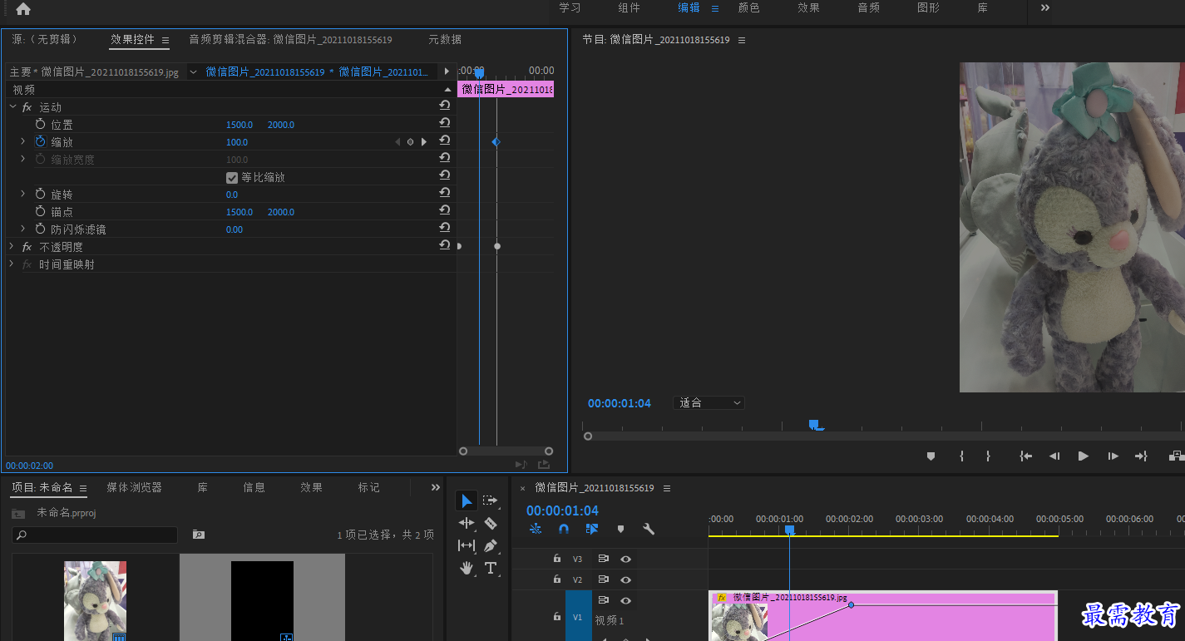Reset the 锚点 parameter
The width and height of the screenshot is (1185, 641).
click(x=445, y=211)
